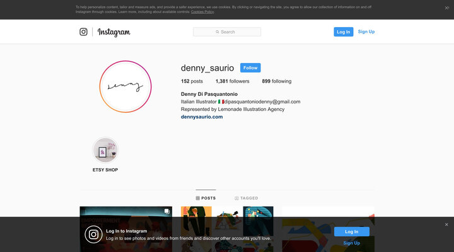Open the ETSY SHOP story highlight
This screenshot has width=454, height=252.
(x=105, y=151)
